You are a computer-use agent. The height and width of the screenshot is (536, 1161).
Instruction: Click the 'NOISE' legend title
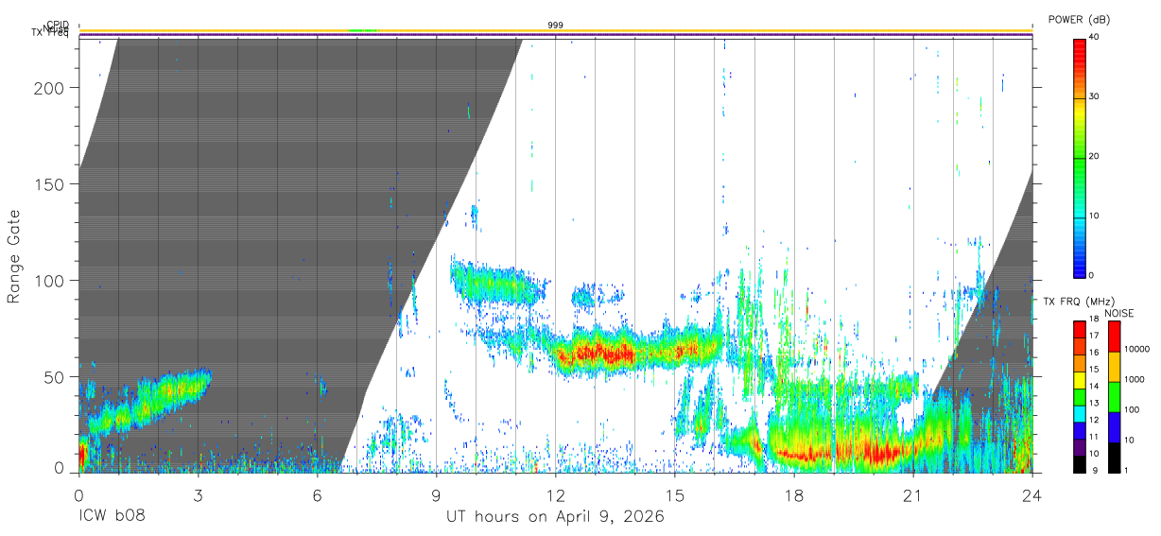click(x=1118, y=313)
